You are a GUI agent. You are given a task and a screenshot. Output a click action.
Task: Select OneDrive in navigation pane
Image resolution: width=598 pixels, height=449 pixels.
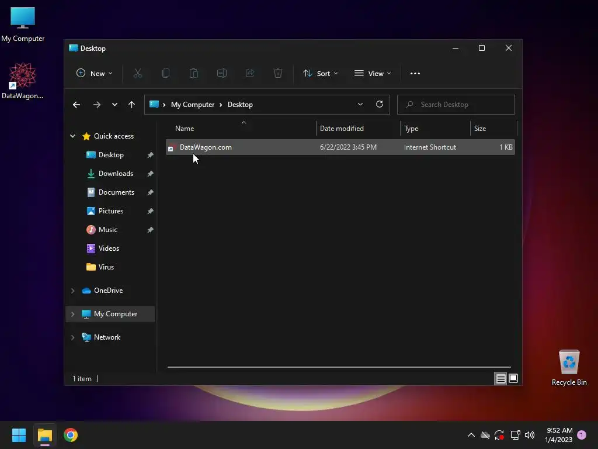108,291
